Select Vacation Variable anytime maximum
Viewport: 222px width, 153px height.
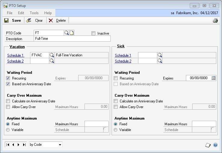click(x=8, y=130)
